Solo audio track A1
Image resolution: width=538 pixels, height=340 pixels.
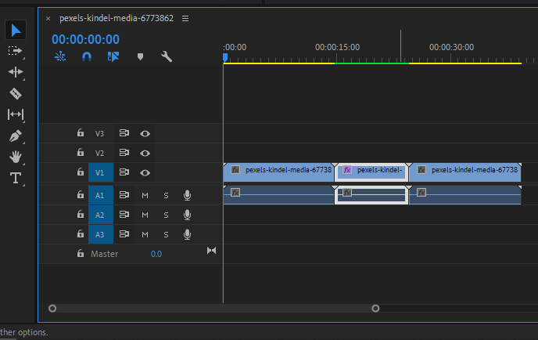click(x=166, y=196)
